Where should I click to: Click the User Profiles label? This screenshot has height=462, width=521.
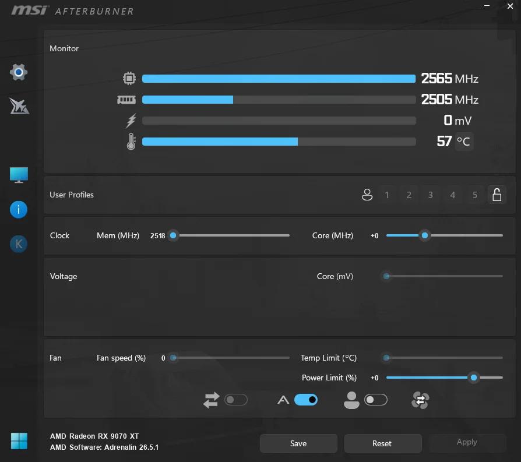[x=72, y=195]
